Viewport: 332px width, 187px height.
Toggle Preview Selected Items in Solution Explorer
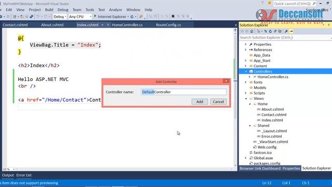(x=291, y=31)
